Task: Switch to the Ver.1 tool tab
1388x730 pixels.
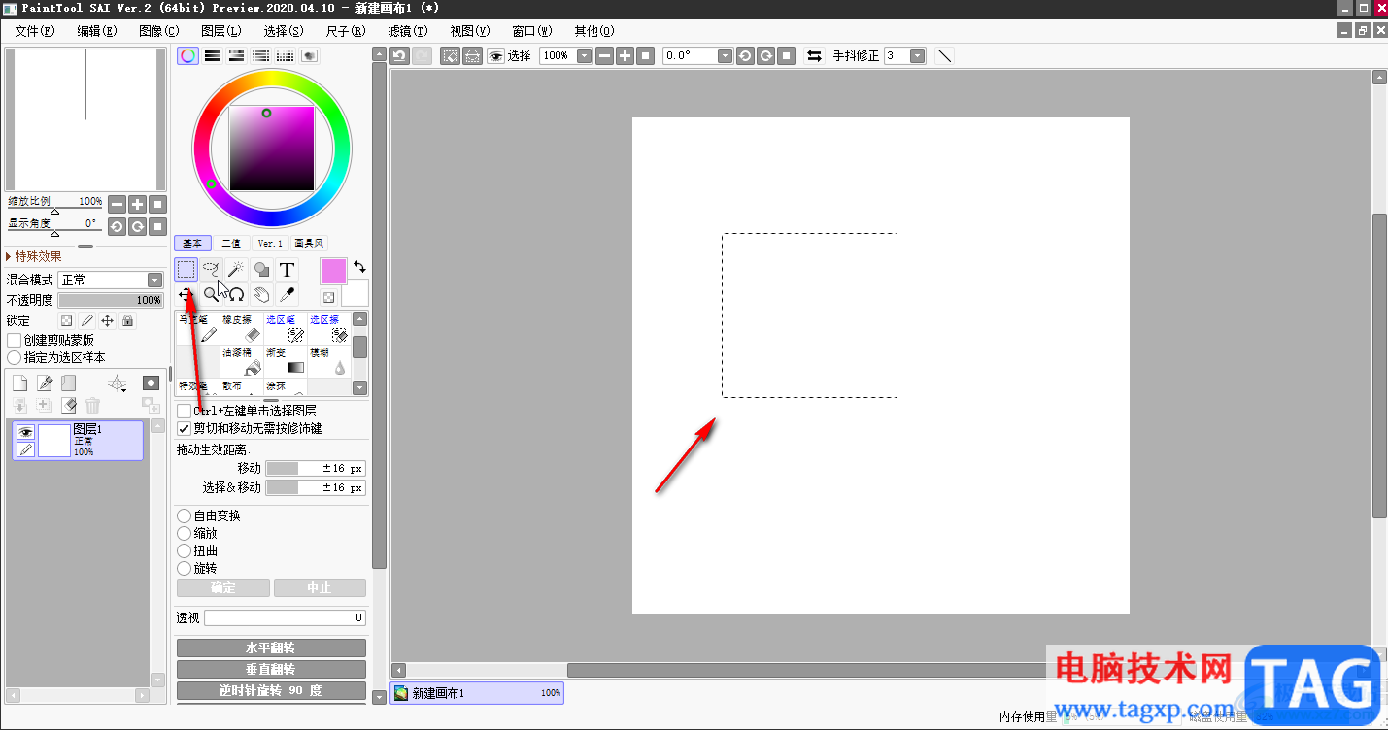Action: [270, 244]
